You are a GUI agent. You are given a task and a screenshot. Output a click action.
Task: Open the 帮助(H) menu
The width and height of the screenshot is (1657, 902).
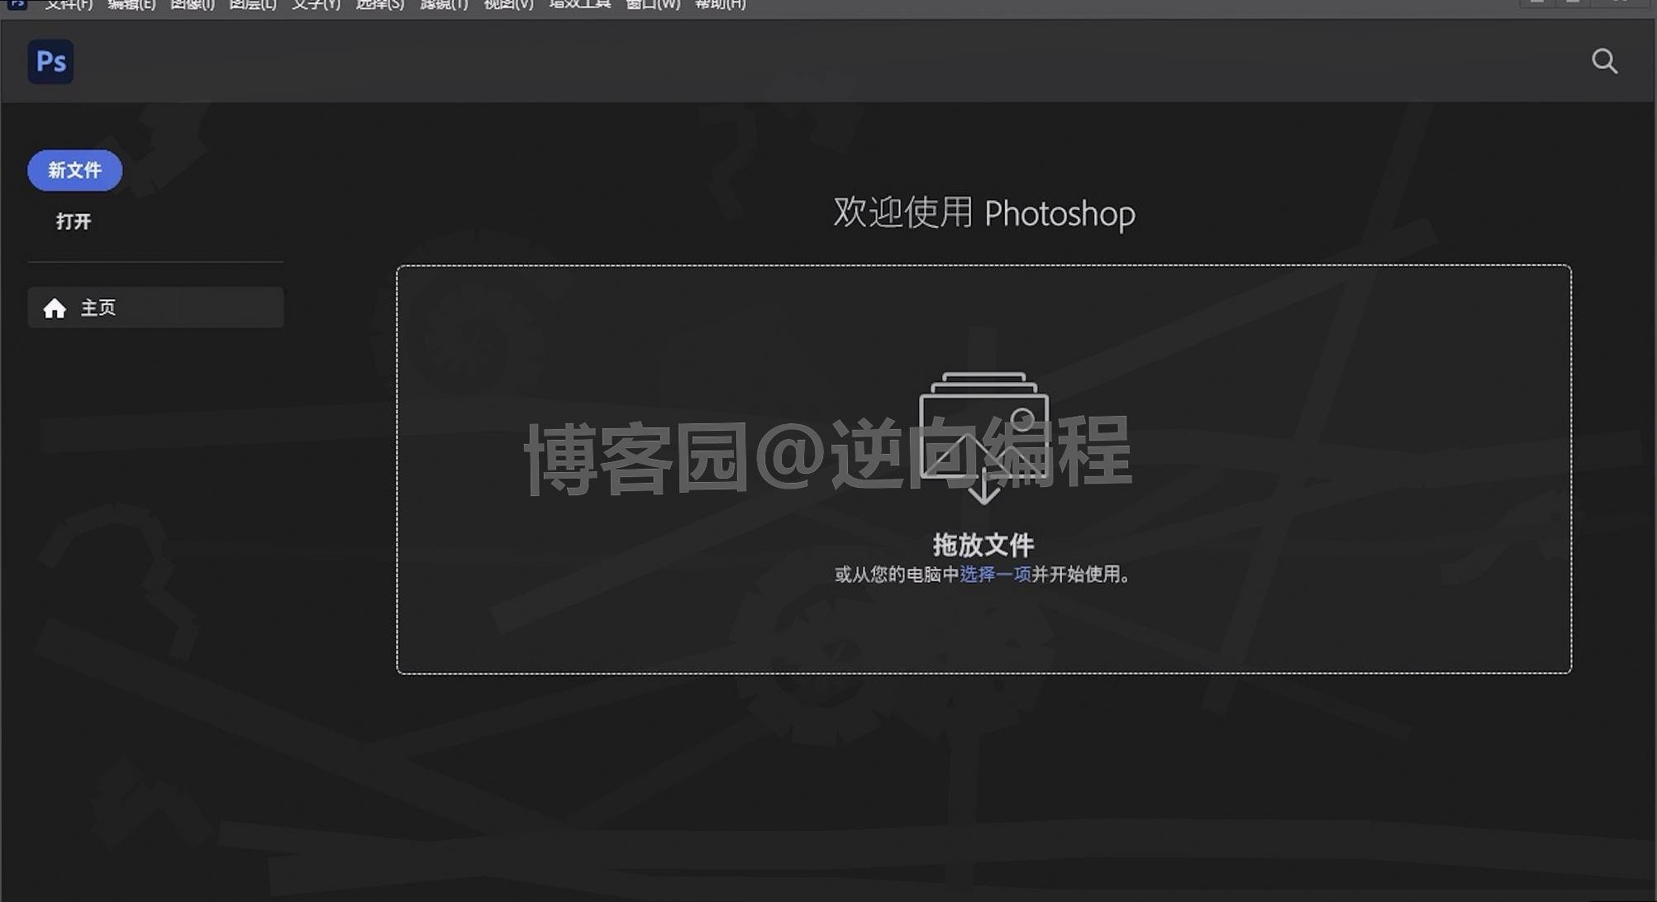720,5
